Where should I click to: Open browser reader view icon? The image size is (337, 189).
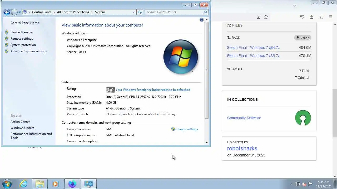(x=258, y=17)
